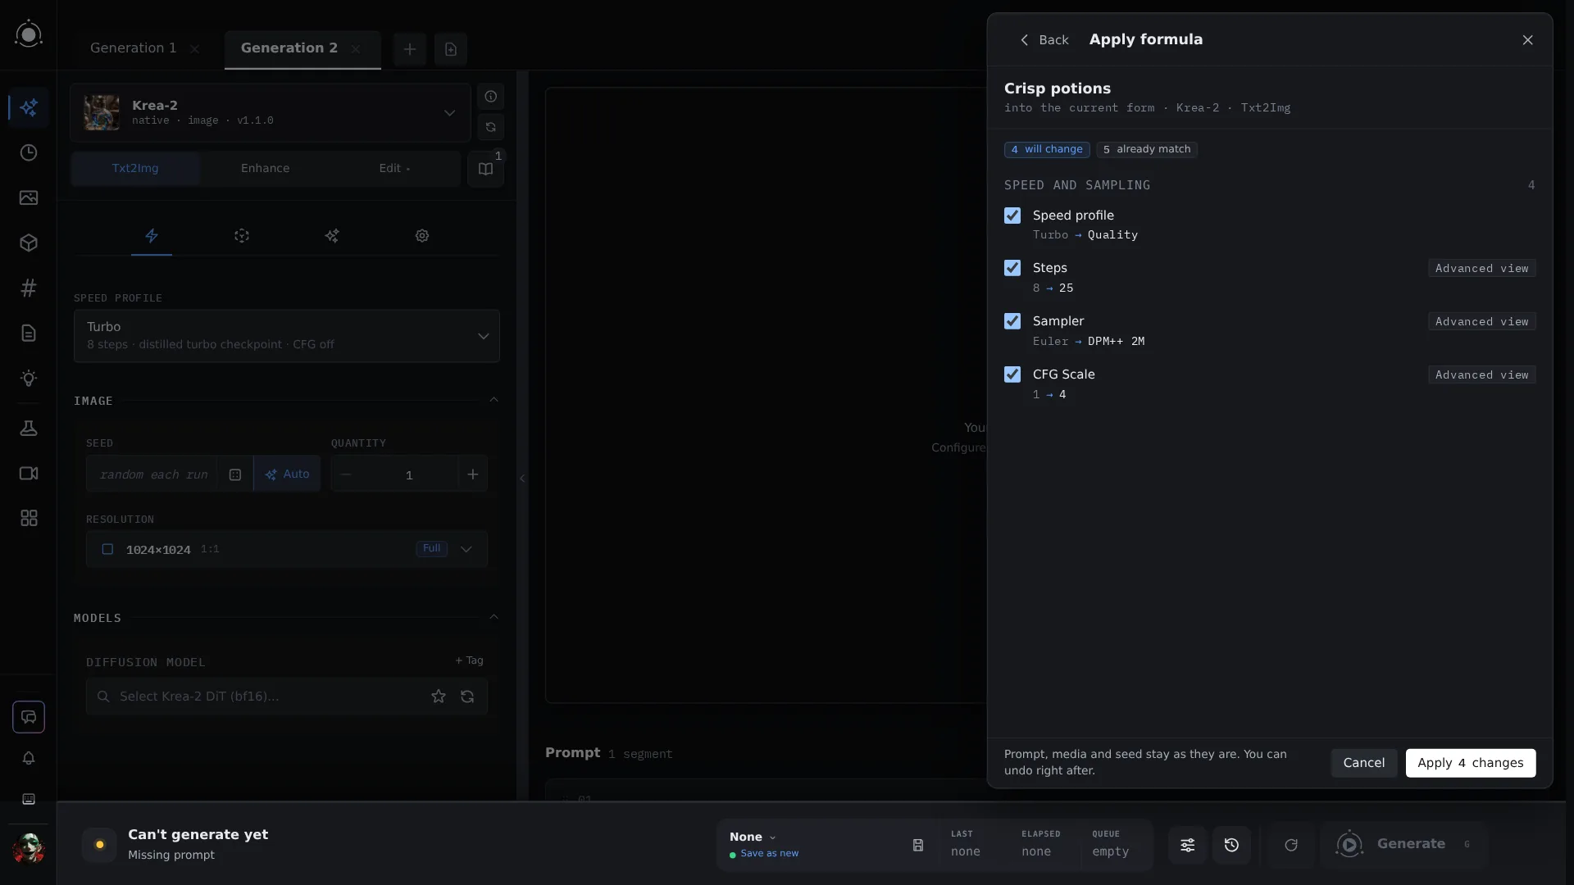Screen dimensions: 1574x885
Task: Uncheck the Speed profile checkbox
Action: [x=1012, y=216]
